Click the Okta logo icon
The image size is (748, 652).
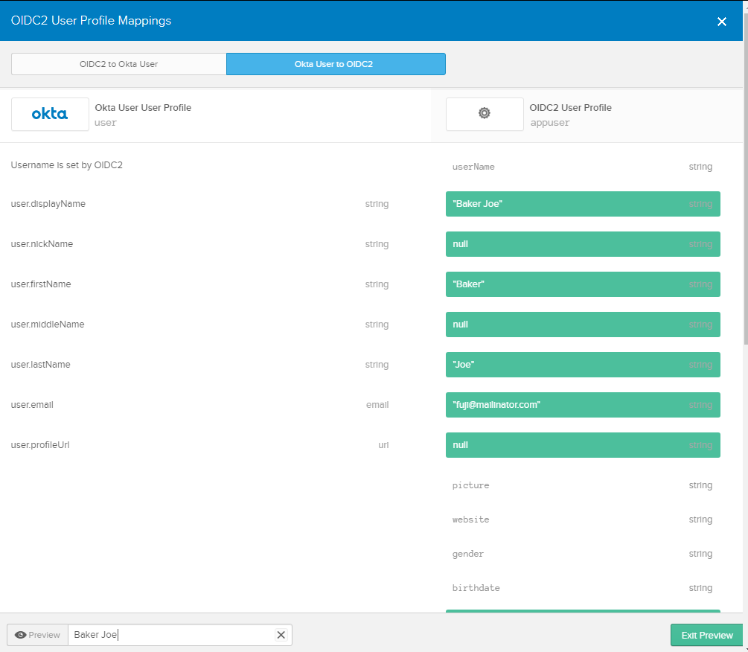coord(50,114)
